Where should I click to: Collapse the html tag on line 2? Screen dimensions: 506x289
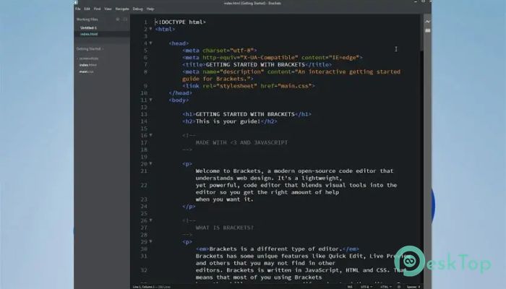pyautogui.click(x=150, y=29)
